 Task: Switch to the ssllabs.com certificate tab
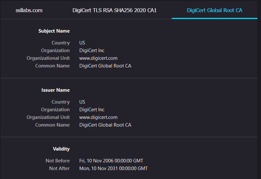[29, 10]
